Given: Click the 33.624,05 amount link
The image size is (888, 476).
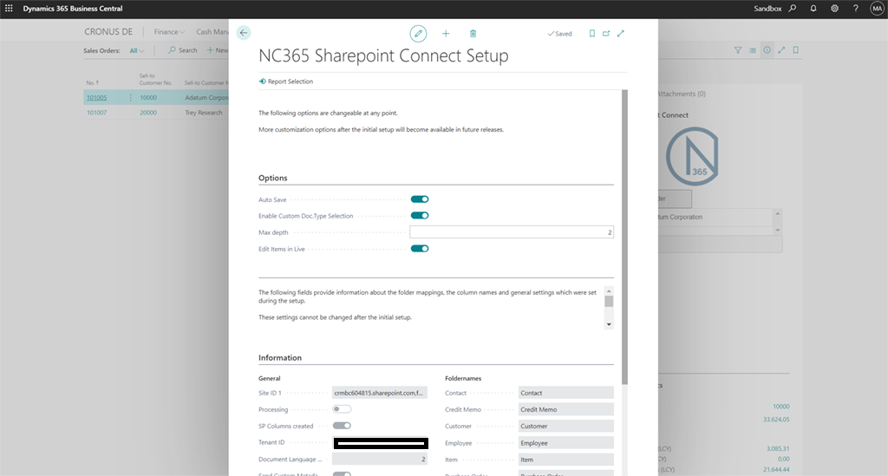Looking at the screenshot, I should [776, 420].
